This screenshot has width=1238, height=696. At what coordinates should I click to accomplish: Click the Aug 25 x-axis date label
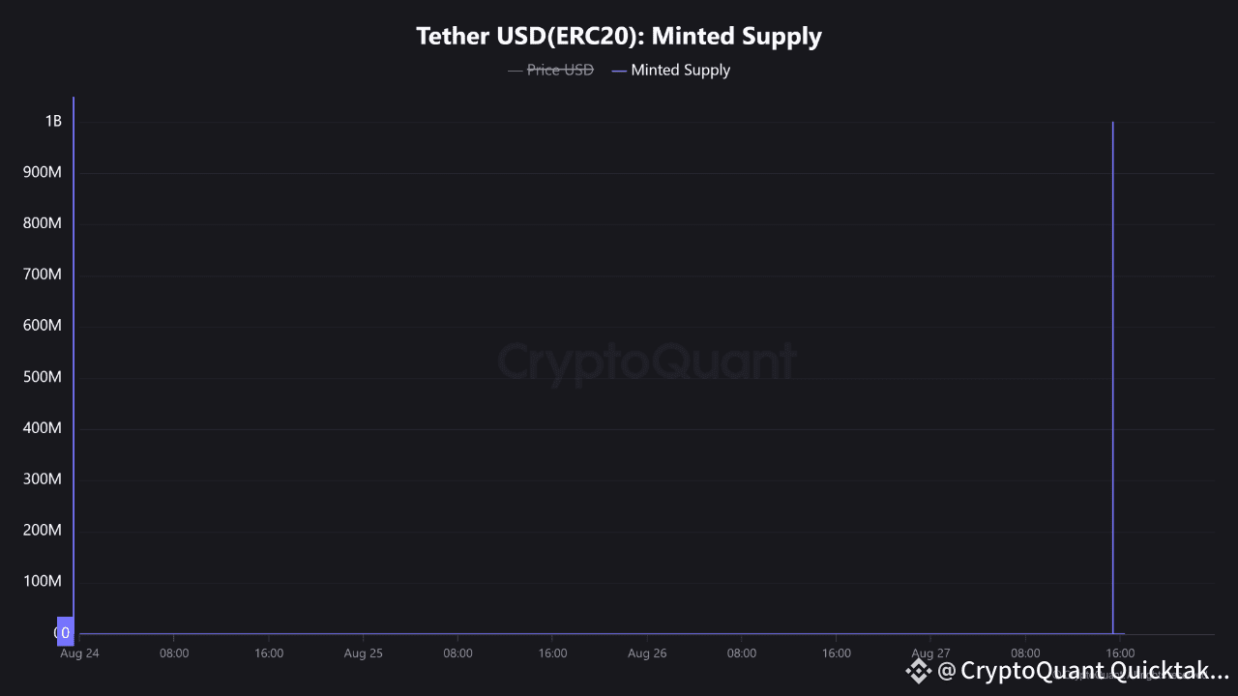[x=363, y=653]
